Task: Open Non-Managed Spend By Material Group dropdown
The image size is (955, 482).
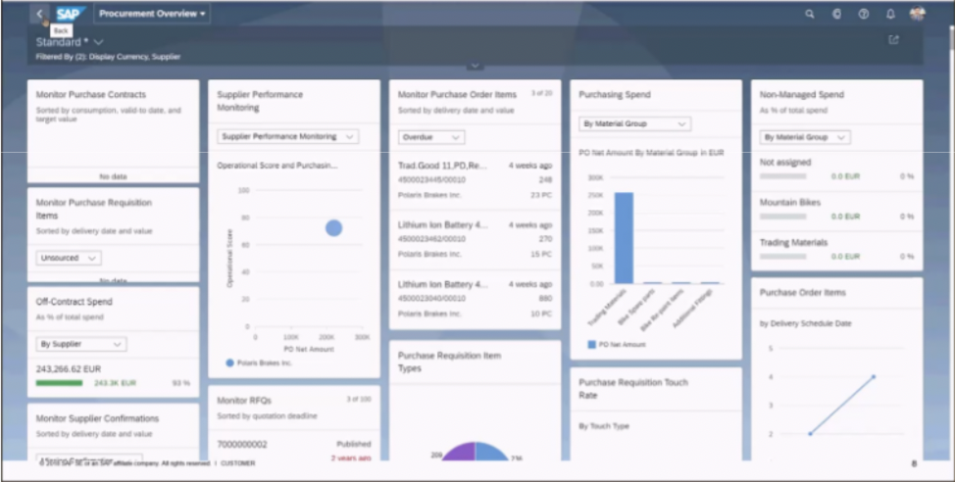Action: [805, 137]
